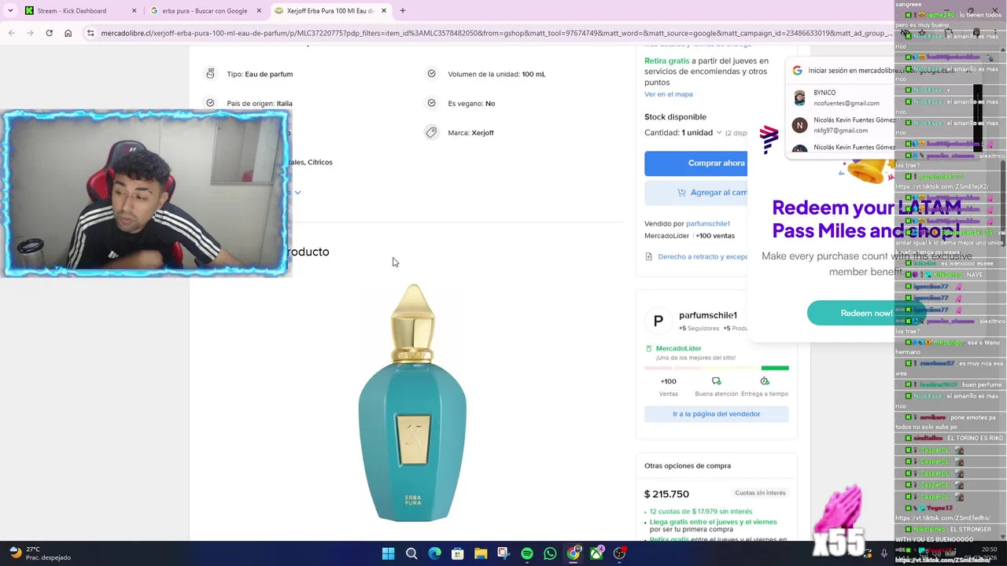The height and width of the screenshot is (566, 1007).
Task: Open Derecho a retracto link
Action: tap(703, 257)
